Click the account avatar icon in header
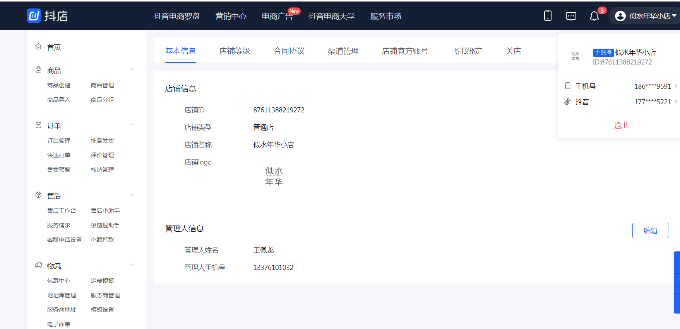Image resolution: width=680 pixels, height=329 pixels. click(x=620, y=16)
